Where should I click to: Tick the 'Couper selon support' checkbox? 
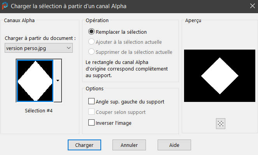pos(91,112)
